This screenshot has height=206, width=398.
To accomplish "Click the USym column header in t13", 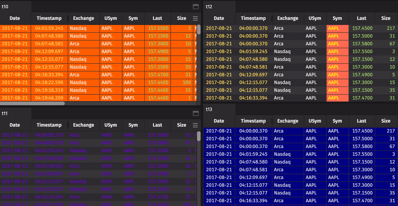I will click(315, 121).
